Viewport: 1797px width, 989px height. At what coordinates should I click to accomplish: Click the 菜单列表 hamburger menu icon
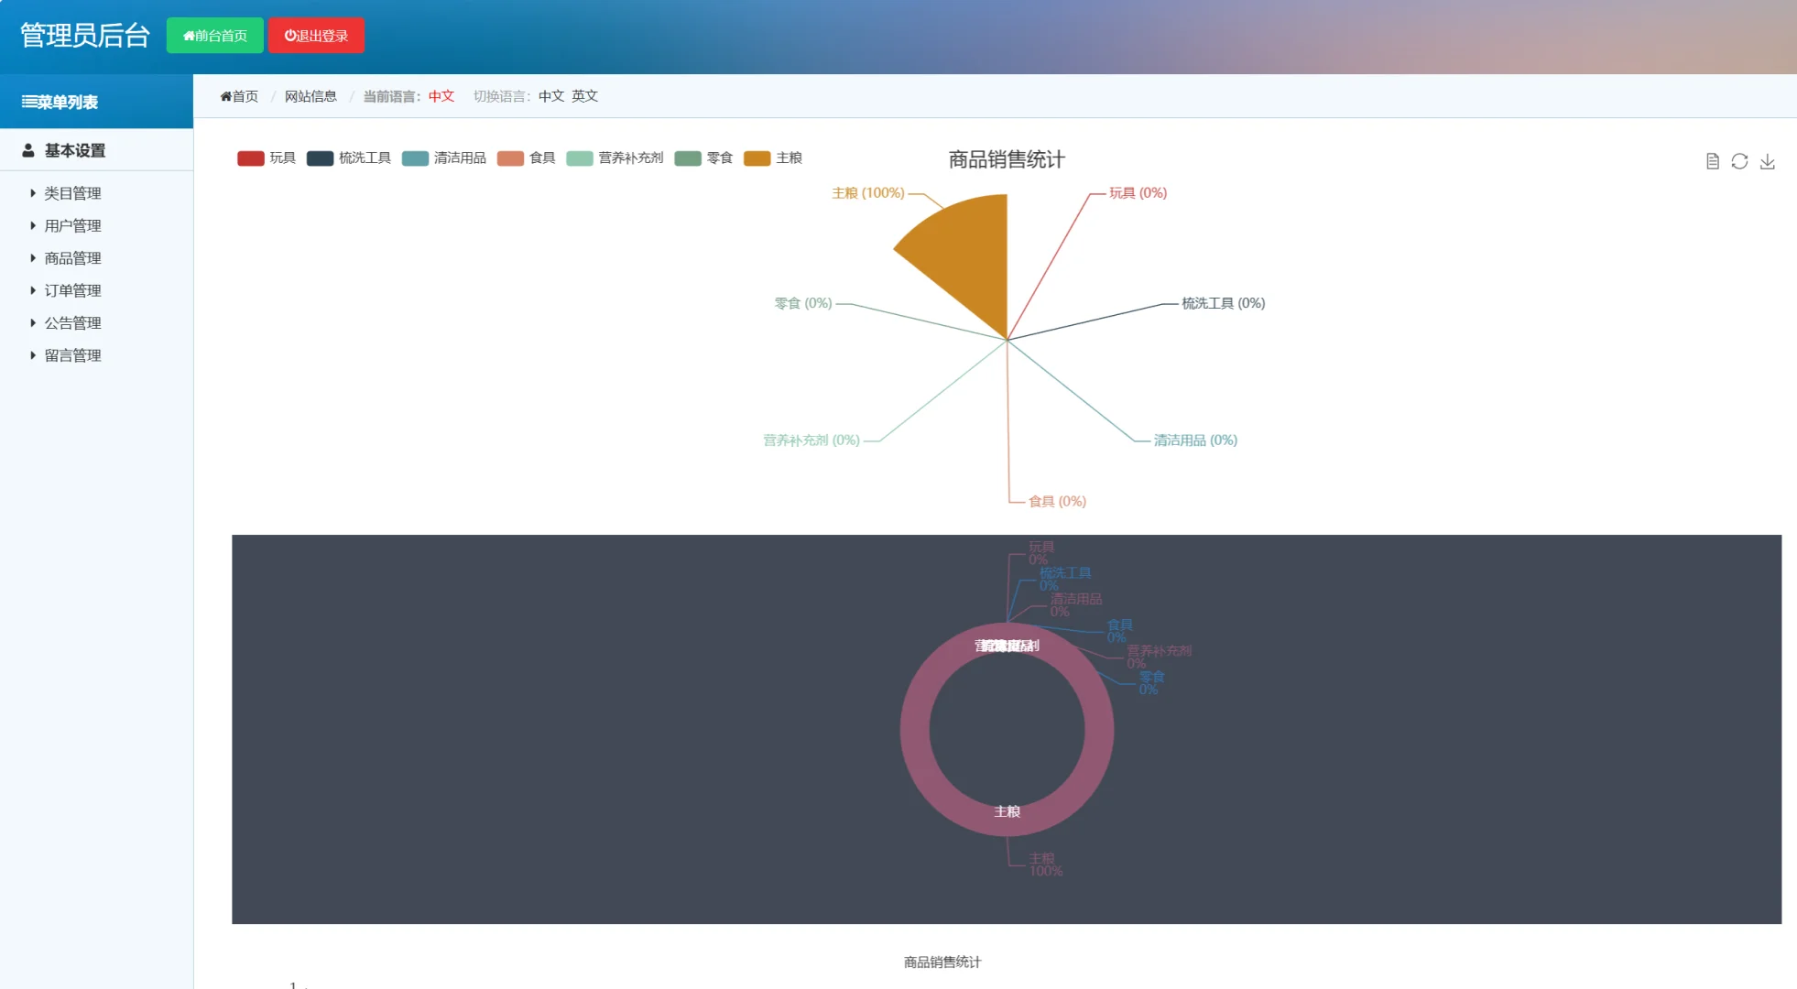pos(29,102)
